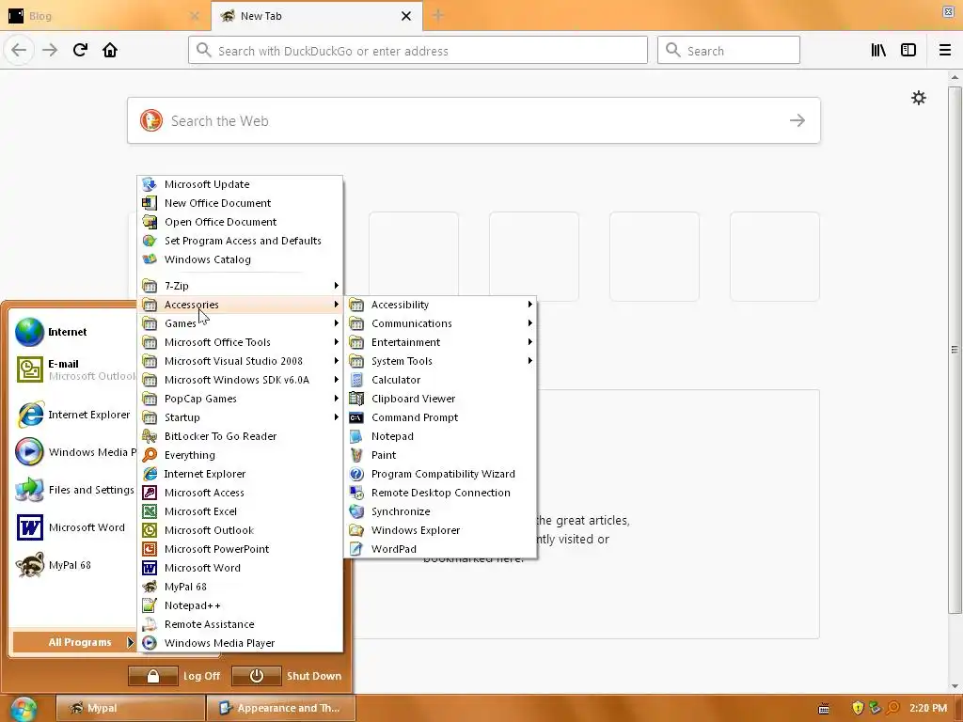Expand System Tools submenu
Viewport: 963px width, 722px height.
coord(440,361)
